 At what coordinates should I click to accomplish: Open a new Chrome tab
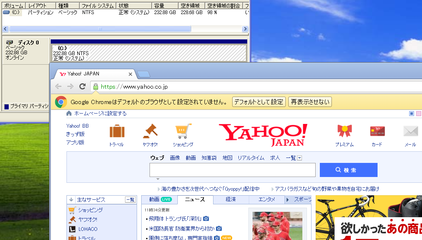[143, 74]
